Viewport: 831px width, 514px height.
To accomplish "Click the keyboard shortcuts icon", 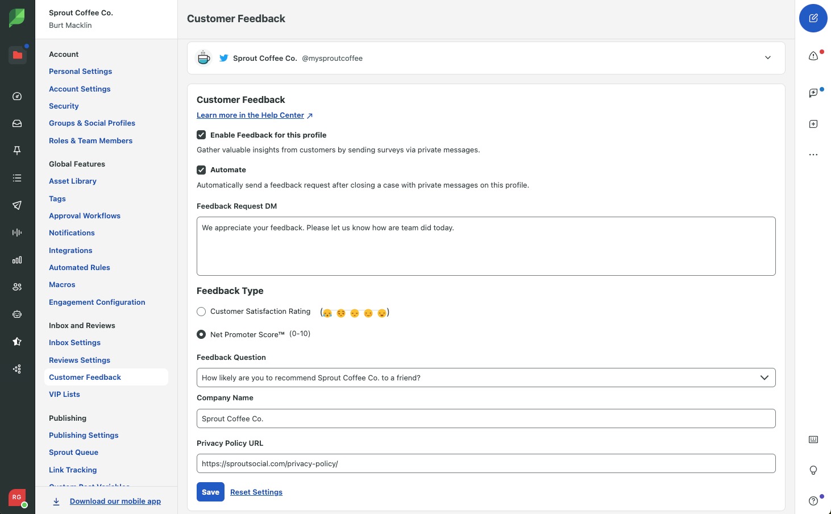I will point(813,440).
